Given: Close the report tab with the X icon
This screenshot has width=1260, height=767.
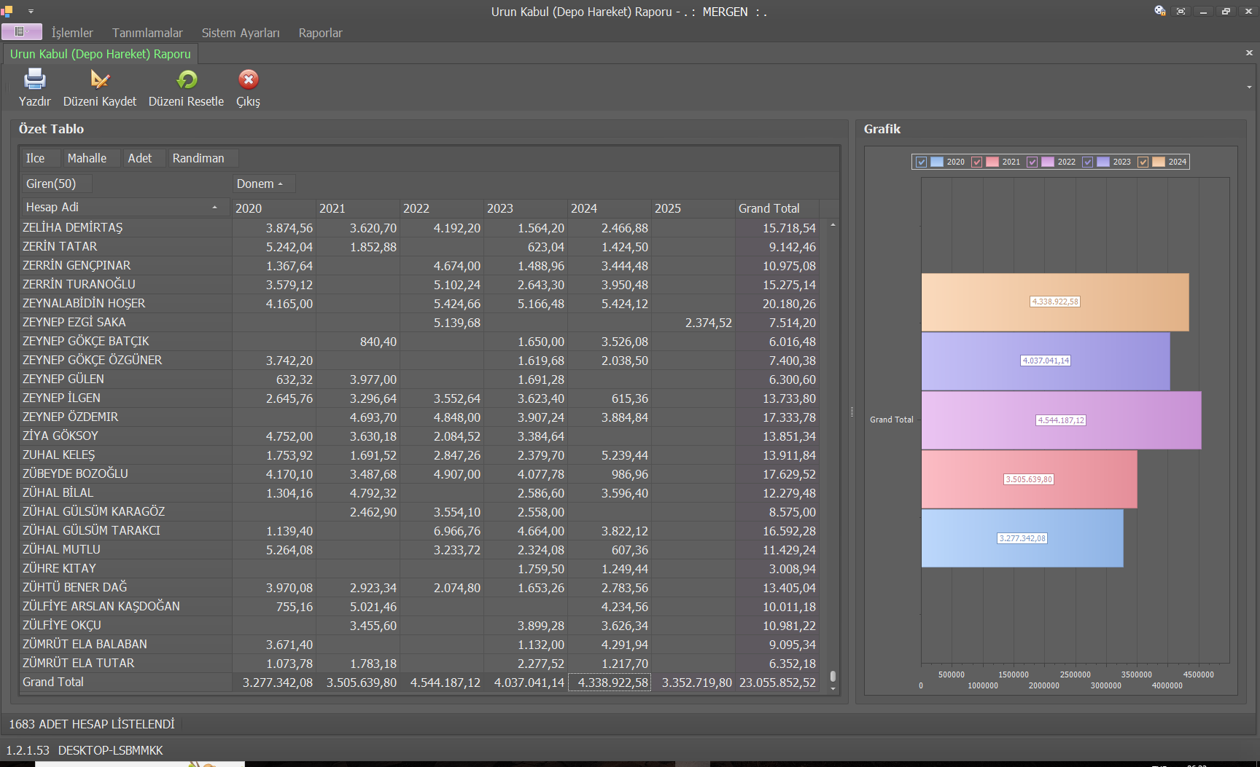Looking at the screenshot, I should 1249,53.
